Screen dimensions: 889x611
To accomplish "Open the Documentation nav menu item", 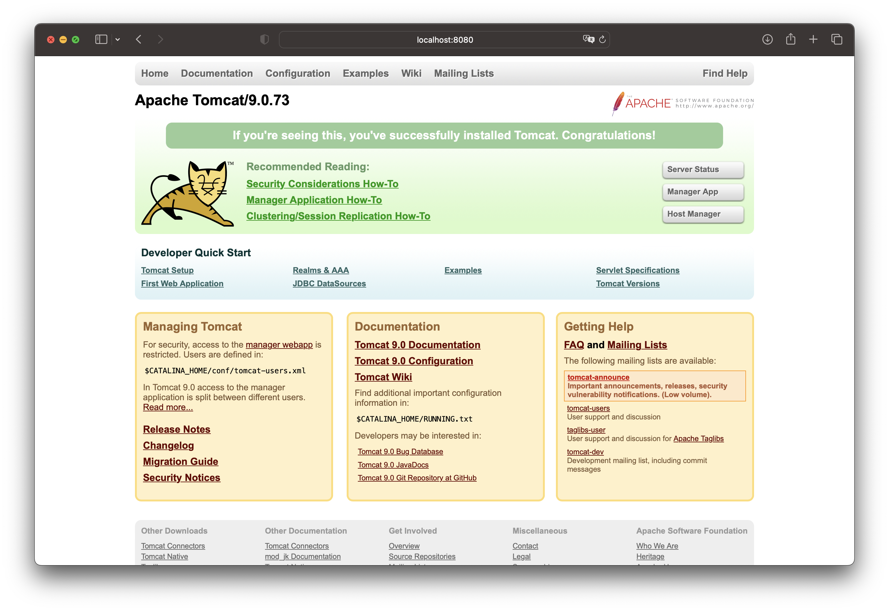I will [x=217, y=73].
